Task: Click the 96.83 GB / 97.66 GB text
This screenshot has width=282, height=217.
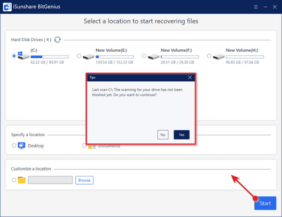Action: pos(243,62)
